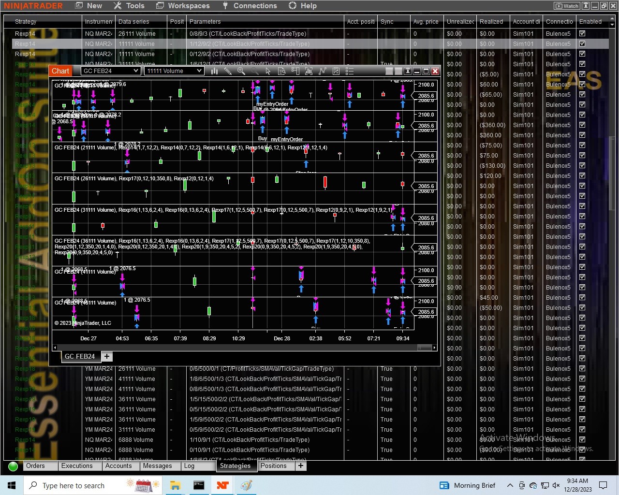Click the muted volume tray icon

pyautogui.click(x=556, y=485)
